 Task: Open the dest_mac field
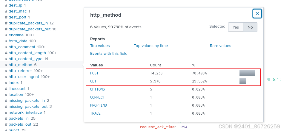click(18, 11)
